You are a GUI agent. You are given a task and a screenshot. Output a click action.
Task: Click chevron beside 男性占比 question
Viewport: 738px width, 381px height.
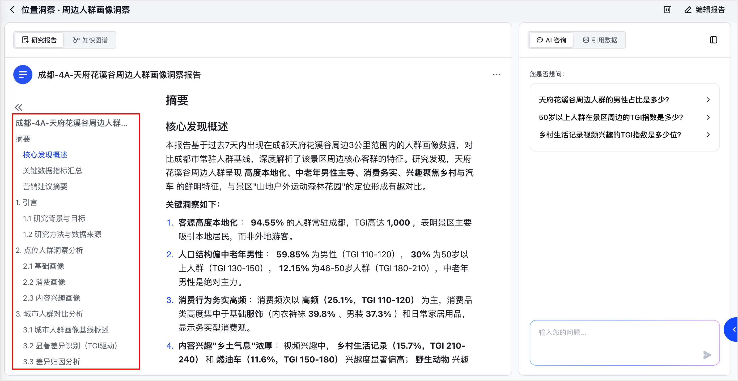[x=708, y=100]
